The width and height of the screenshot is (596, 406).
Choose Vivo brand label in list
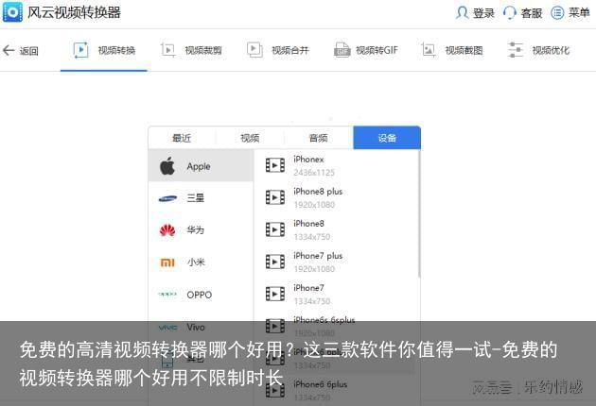click(x=196, y=327)
